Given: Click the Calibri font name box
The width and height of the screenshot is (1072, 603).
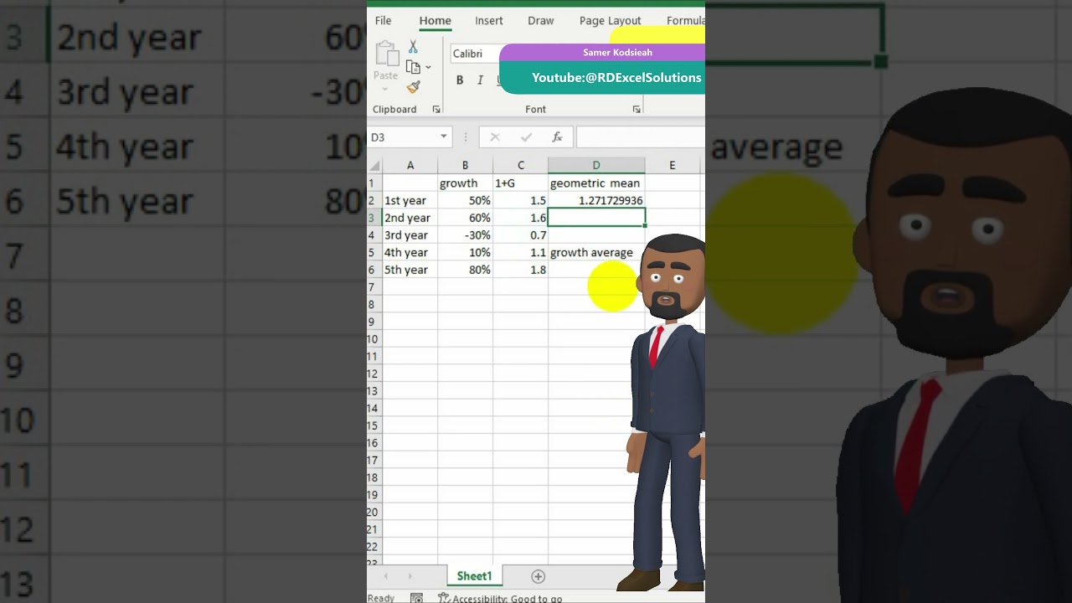Looking at the screenshot, I should [475, 54].
